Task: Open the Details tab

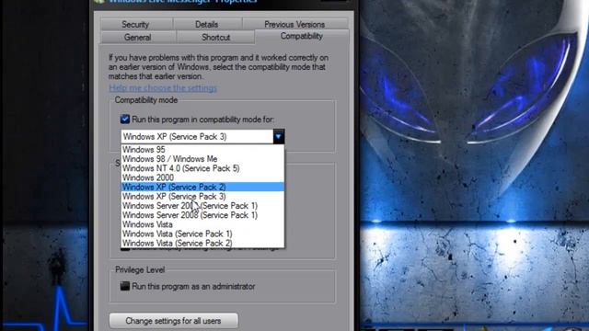Action: [x=206, y=25]
